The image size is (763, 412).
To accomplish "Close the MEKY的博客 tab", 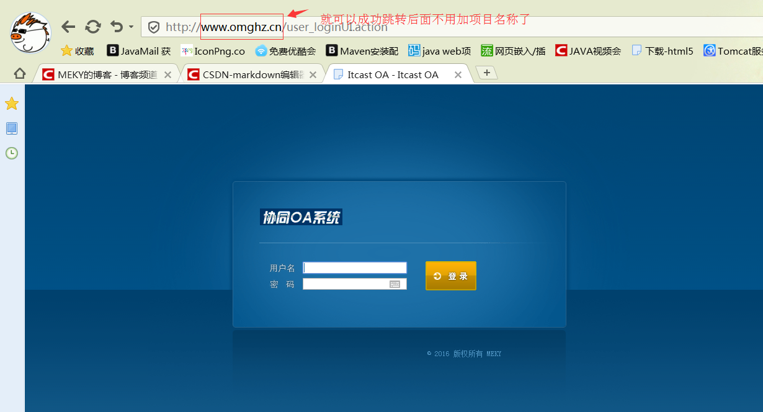I will 167,75.
